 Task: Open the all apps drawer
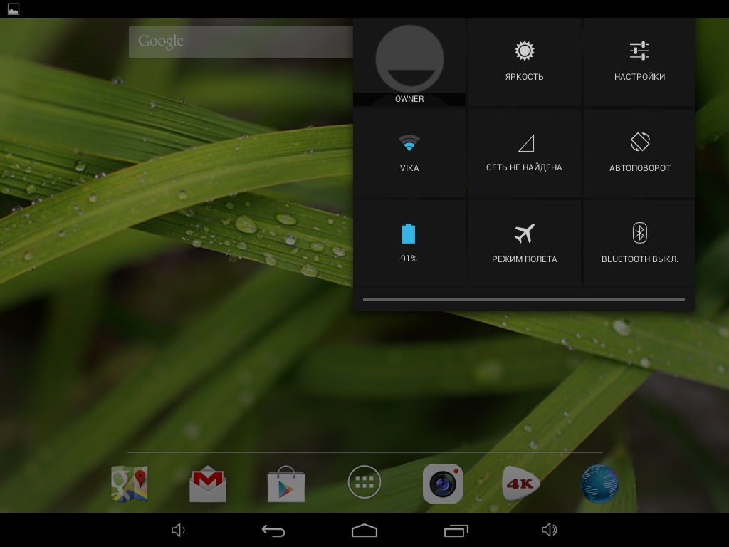pos(364,483)
